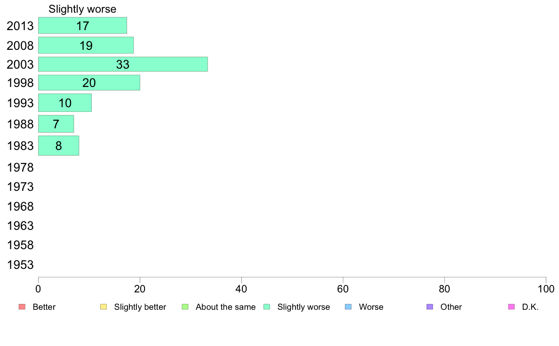The image size is (559, 346).
Task: Click the Slightly worse chart title
Action: pos(82,9)
